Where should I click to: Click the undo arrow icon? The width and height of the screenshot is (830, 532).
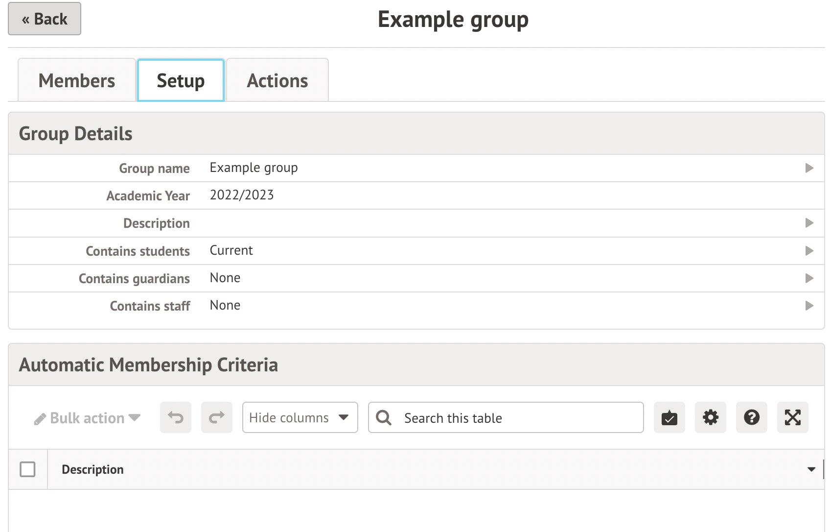(175, 417)
